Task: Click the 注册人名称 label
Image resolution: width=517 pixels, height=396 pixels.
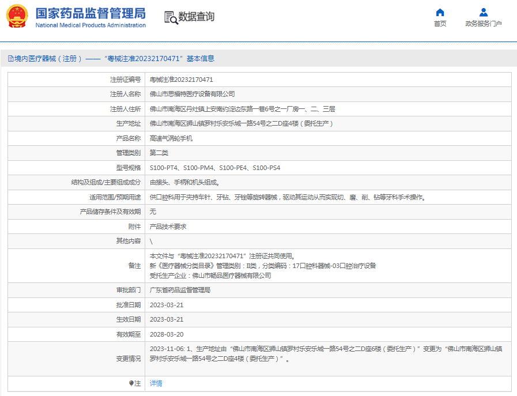Action: click(125, 94)
